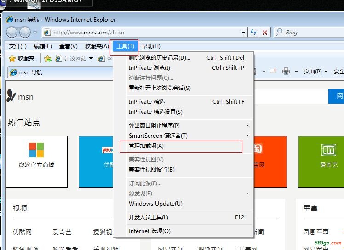Expand the Print options dropdown arrow
Viewport: 344px width, 250px height.
[296, 72]
